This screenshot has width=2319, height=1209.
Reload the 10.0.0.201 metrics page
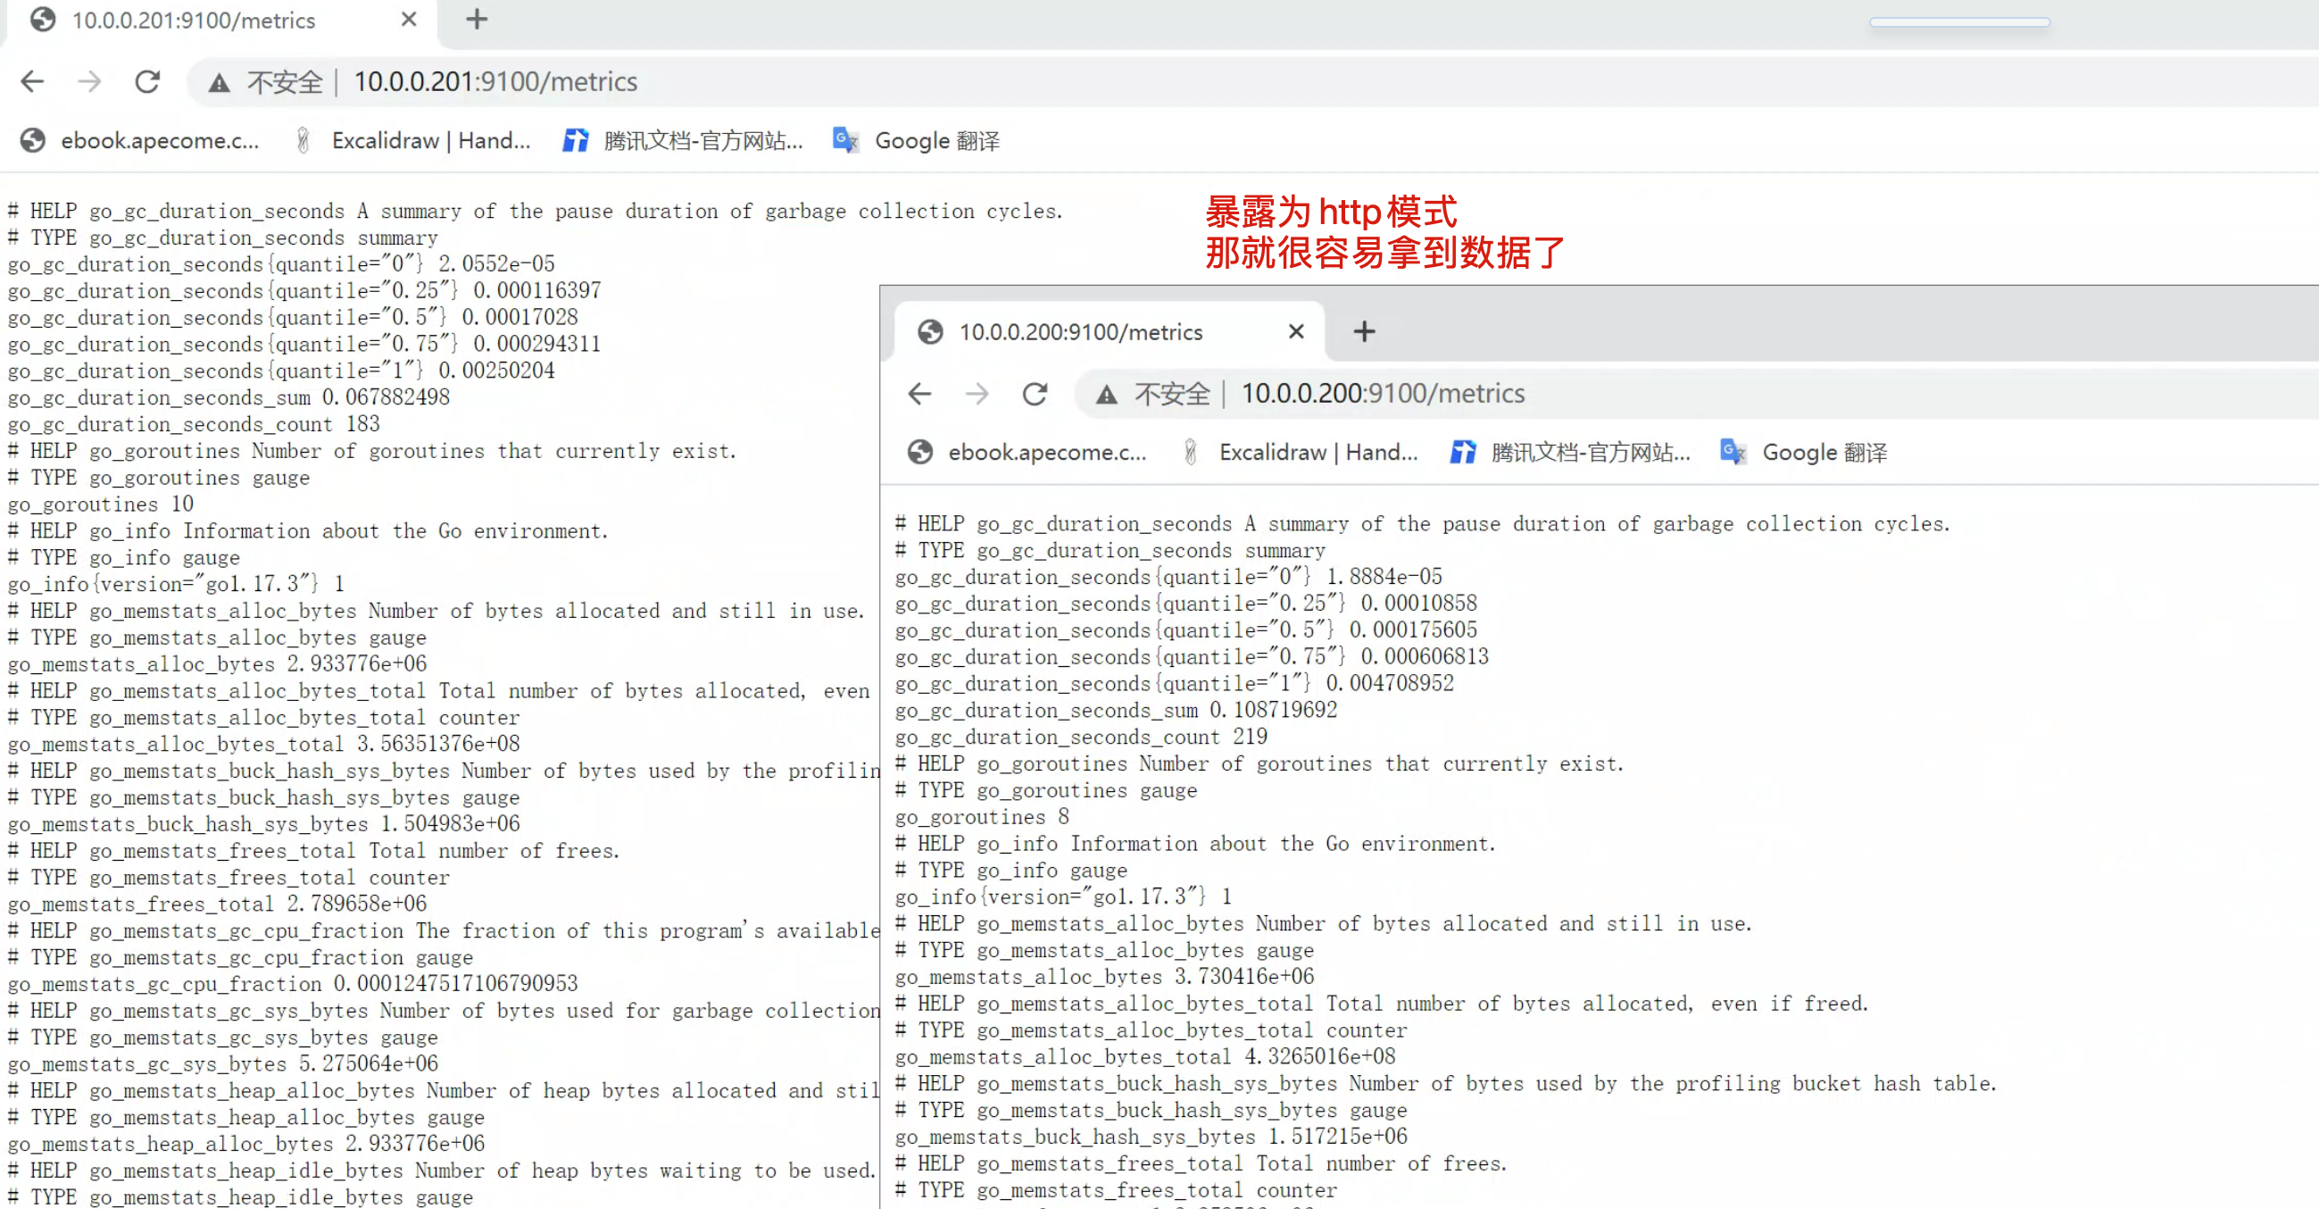(147, 82)
